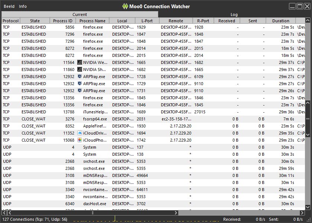Click the iCloudDriv... process icon
Viewport: 312px width, 223px height.
(x=79, y=133)
